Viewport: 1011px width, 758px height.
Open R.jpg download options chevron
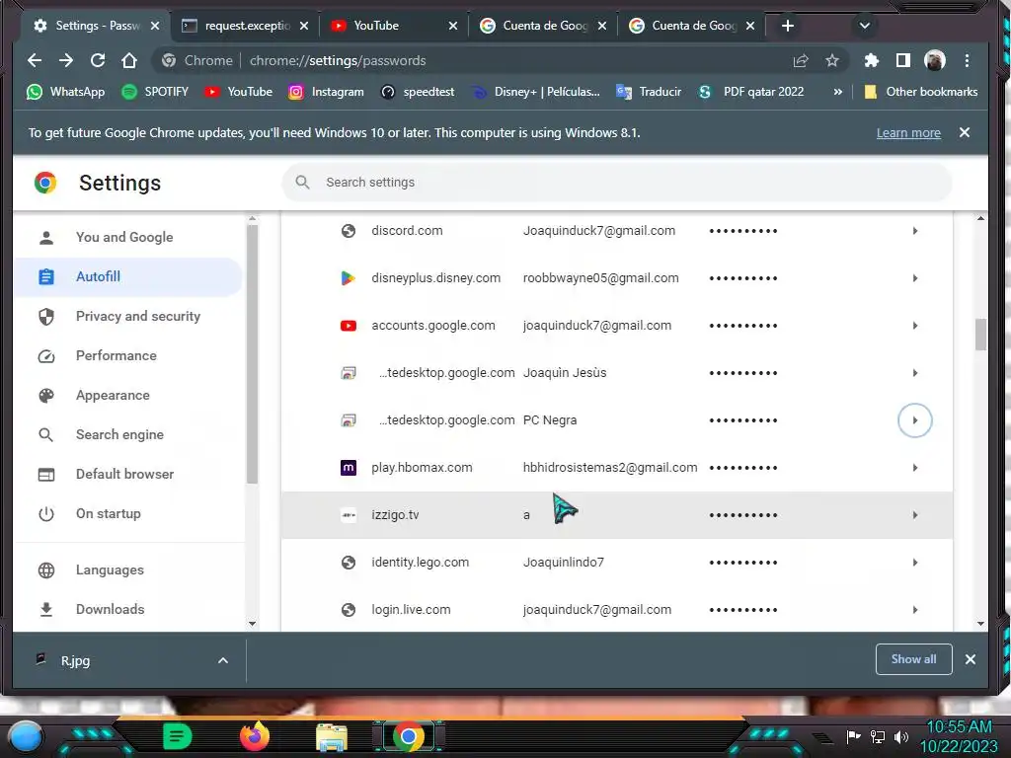223,660
